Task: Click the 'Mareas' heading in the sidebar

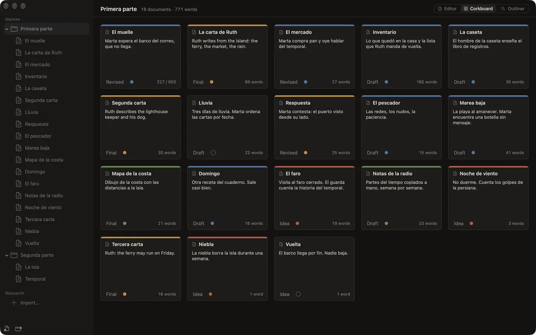Action: pos(13,19)
